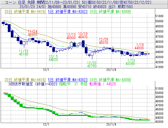Select the 11/24 46950 high marker

click(x=33, y=33)
